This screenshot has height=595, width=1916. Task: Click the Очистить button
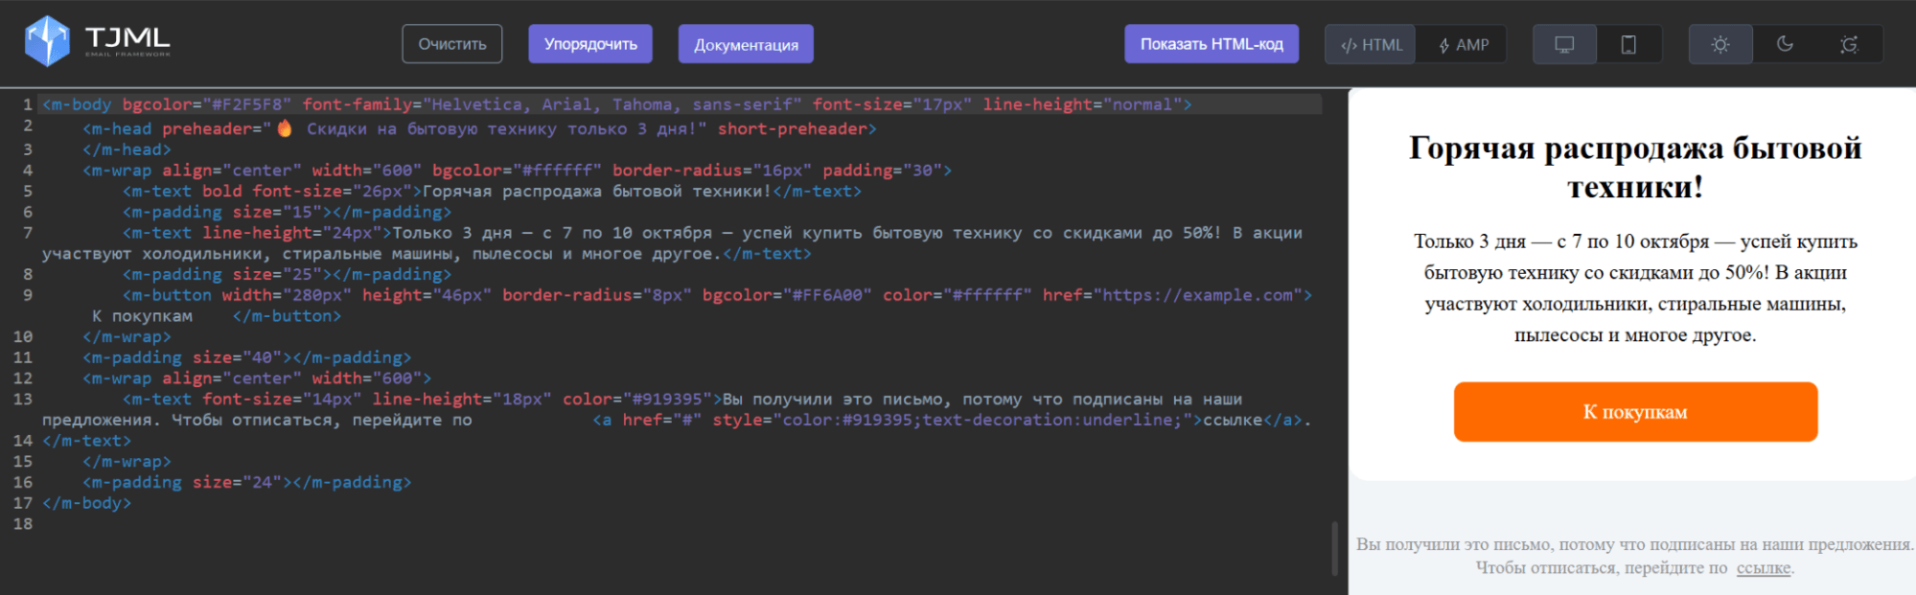click(x=452, y=44)
